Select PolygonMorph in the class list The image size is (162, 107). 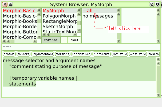coord(59,16)
